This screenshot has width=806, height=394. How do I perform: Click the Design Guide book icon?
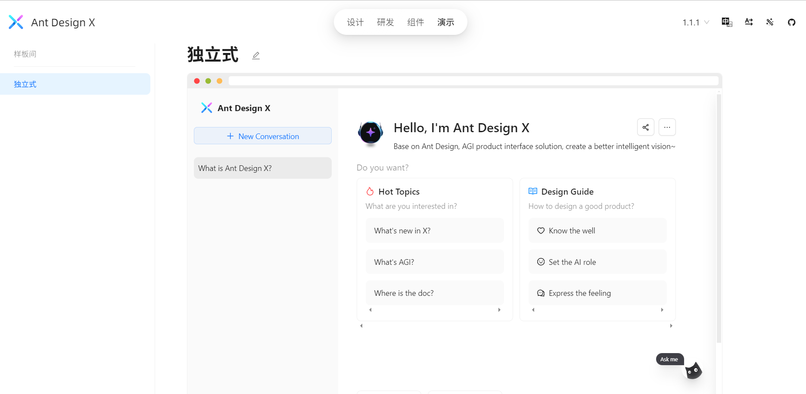533,191
